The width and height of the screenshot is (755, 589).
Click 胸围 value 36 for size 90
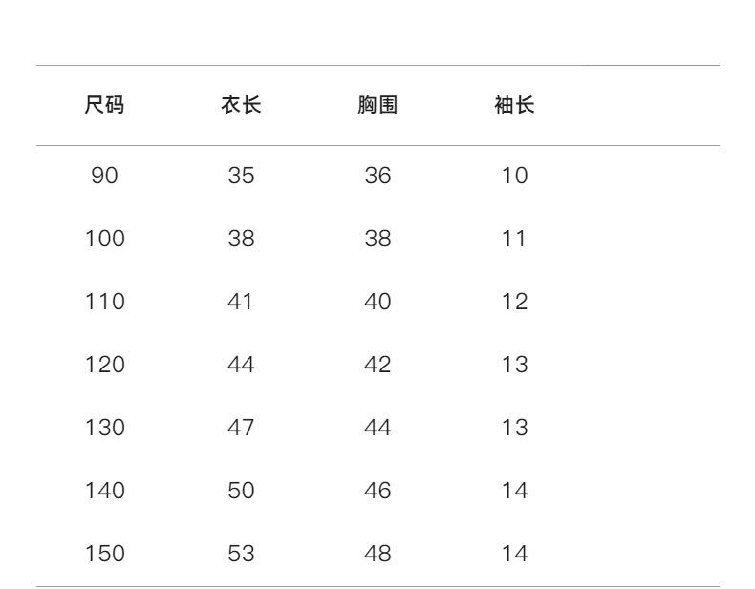coord(377,176)
